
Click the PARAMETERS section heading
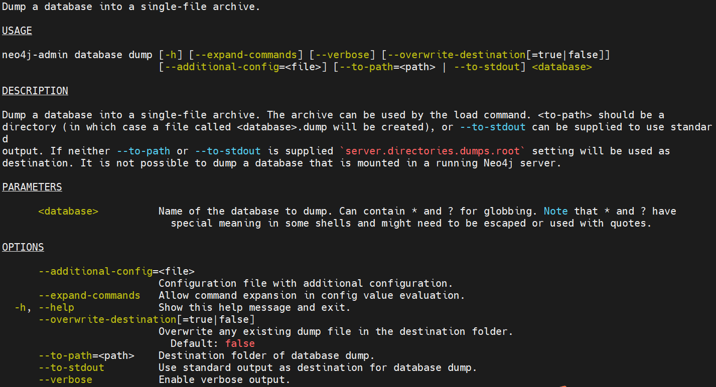(32, 187)
